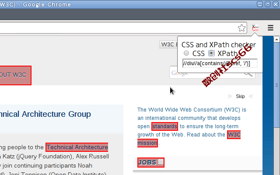This screenshot has height=175, width=280.
Task: Click the vertical scrollbar thumb
Action: click(x=276, y=85)
